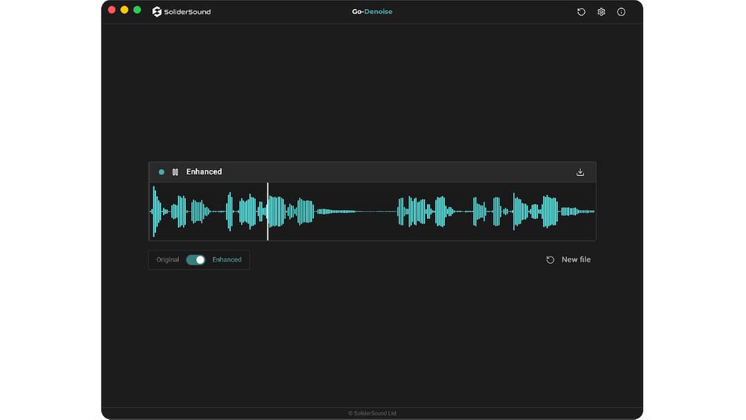This screenshot has height=420, width=746.
Task: Click the Enhanced track title
Action: tap(204, 172)
